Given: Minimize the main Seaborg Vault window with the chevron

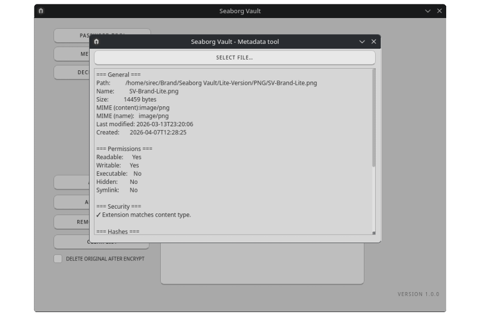Looking at the screenshot, I should 428,11.
